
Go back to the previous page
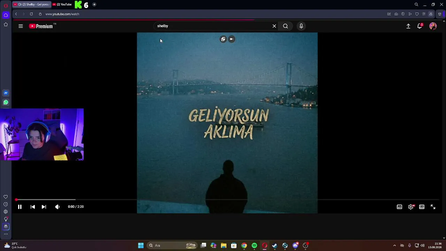16,14
